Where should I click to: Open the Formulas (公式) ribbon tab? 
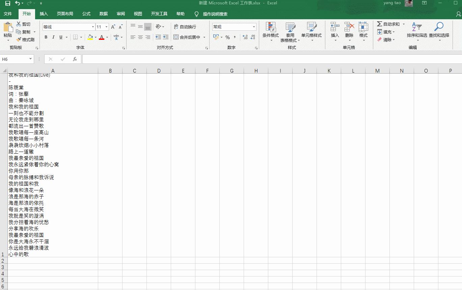pyautogui.click(x=86, y=14)
